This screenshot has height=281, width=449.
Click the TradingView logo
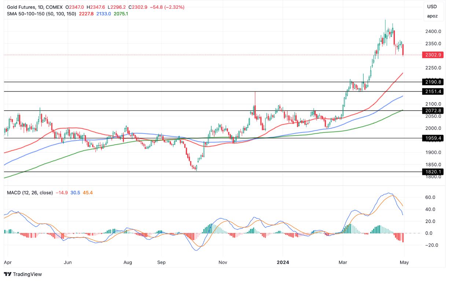pos(23,274)
